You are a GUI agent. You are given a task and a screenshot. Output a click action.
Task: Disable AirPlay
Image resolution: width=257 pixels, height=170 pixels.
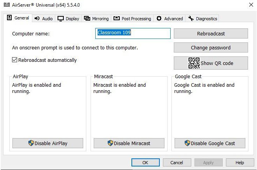tap(48, 143)
